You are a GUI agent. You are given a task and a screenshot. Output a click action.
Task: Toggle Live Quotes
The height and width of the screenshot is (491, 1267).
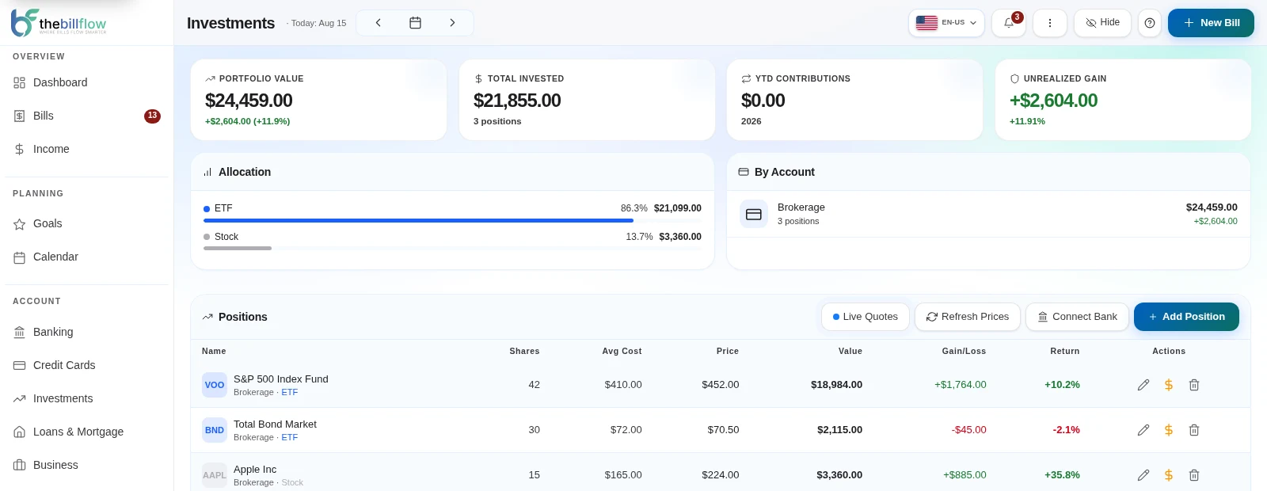tap(866, 317)
